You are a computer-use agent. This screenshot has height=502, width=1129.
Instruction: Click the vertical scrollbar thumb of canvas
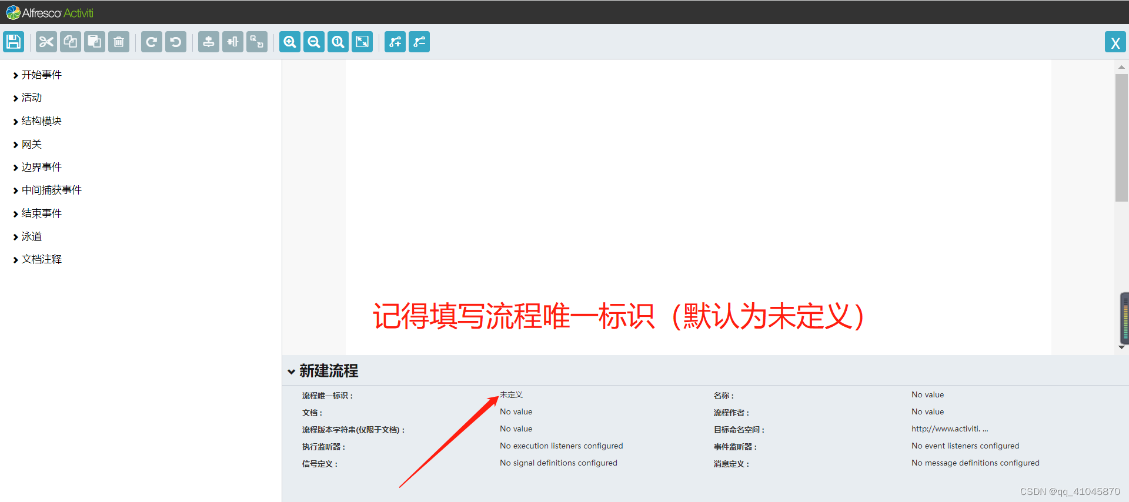[x=1121, y=138]
